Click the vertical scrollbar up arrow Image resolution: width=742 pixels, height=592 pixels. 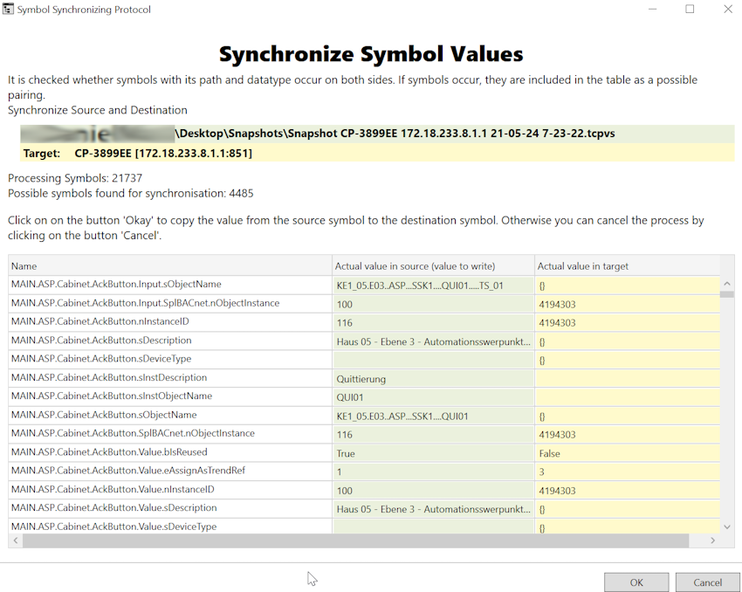point(727,284)
